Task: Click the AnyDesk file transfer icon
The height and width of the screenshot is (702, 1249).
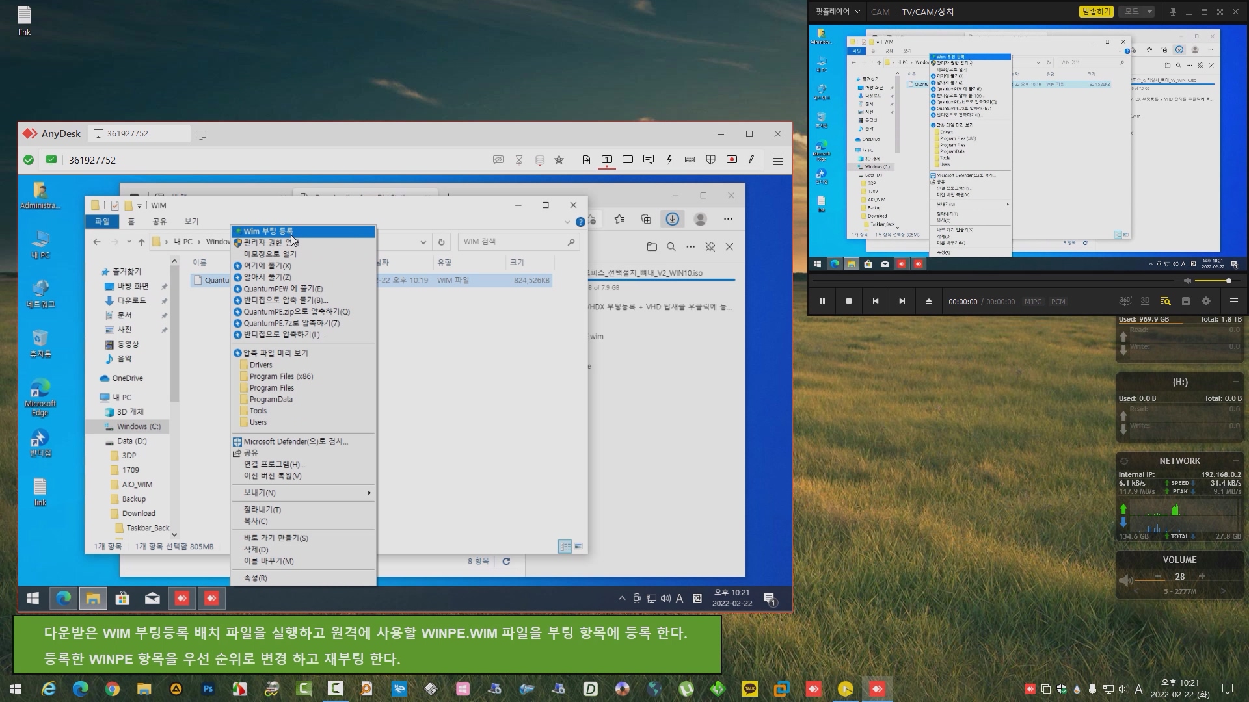Action: coord(586,160)
